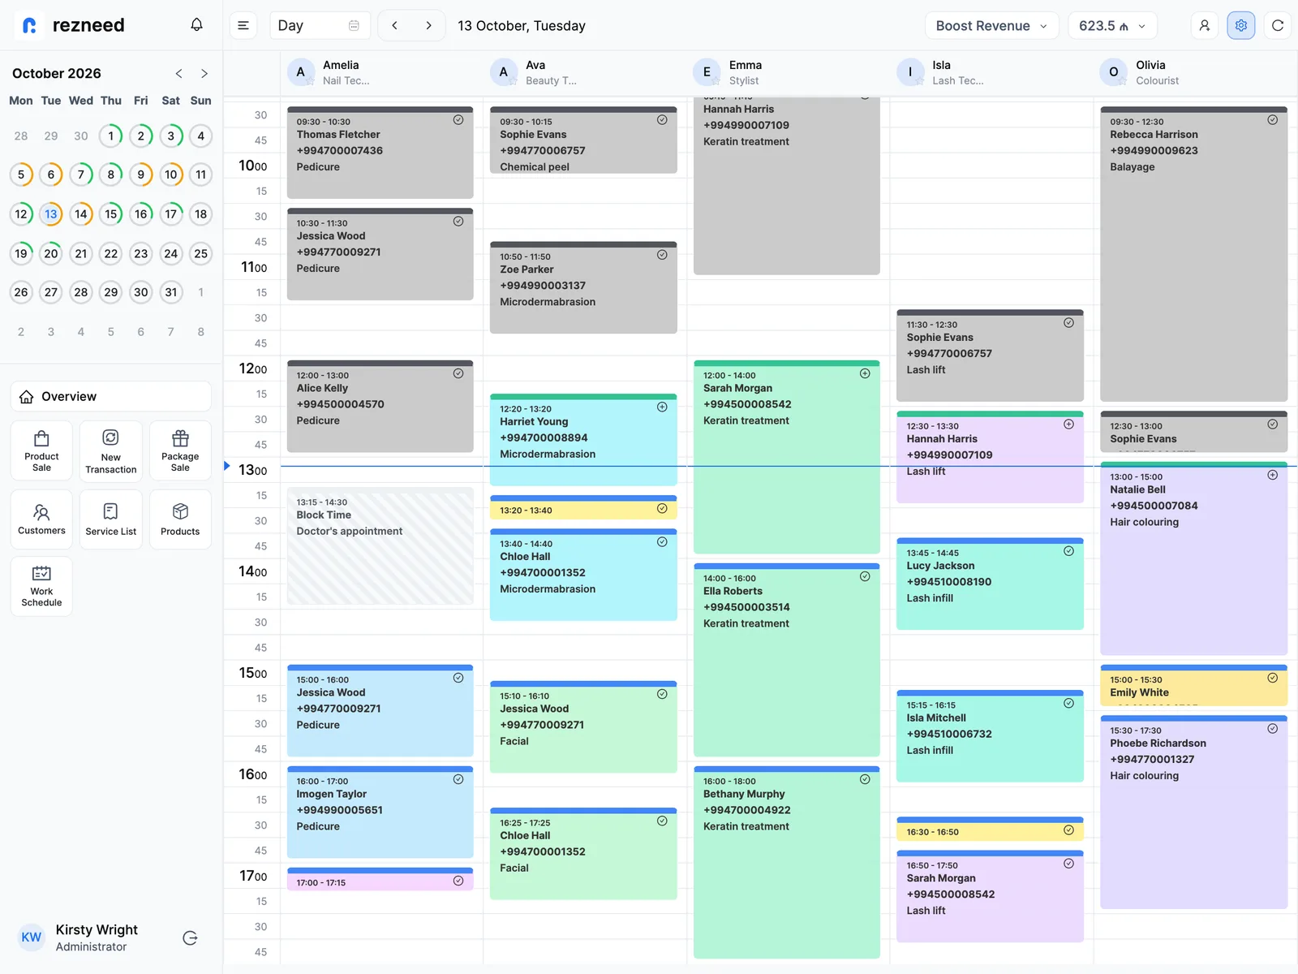Open the yellow 13:20 - 13:40 slot
Image resolution: width=1298 pixels, height=974 pixels.
point(584,507)
